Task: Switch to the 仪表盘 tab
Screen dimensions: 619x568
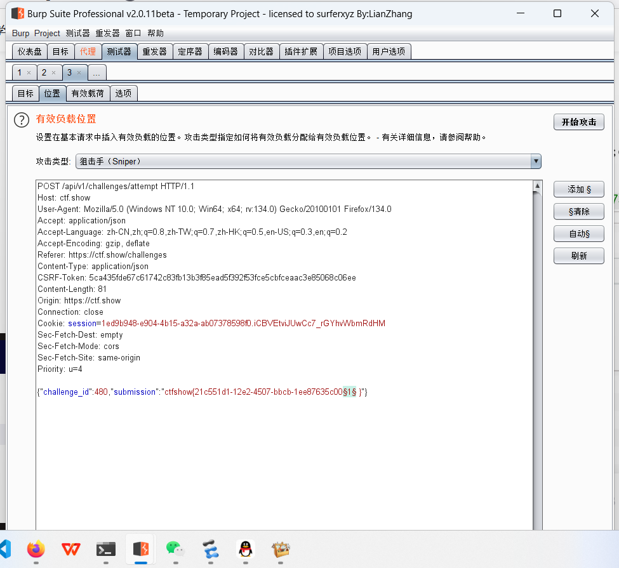Action: [x=30, y=51]
